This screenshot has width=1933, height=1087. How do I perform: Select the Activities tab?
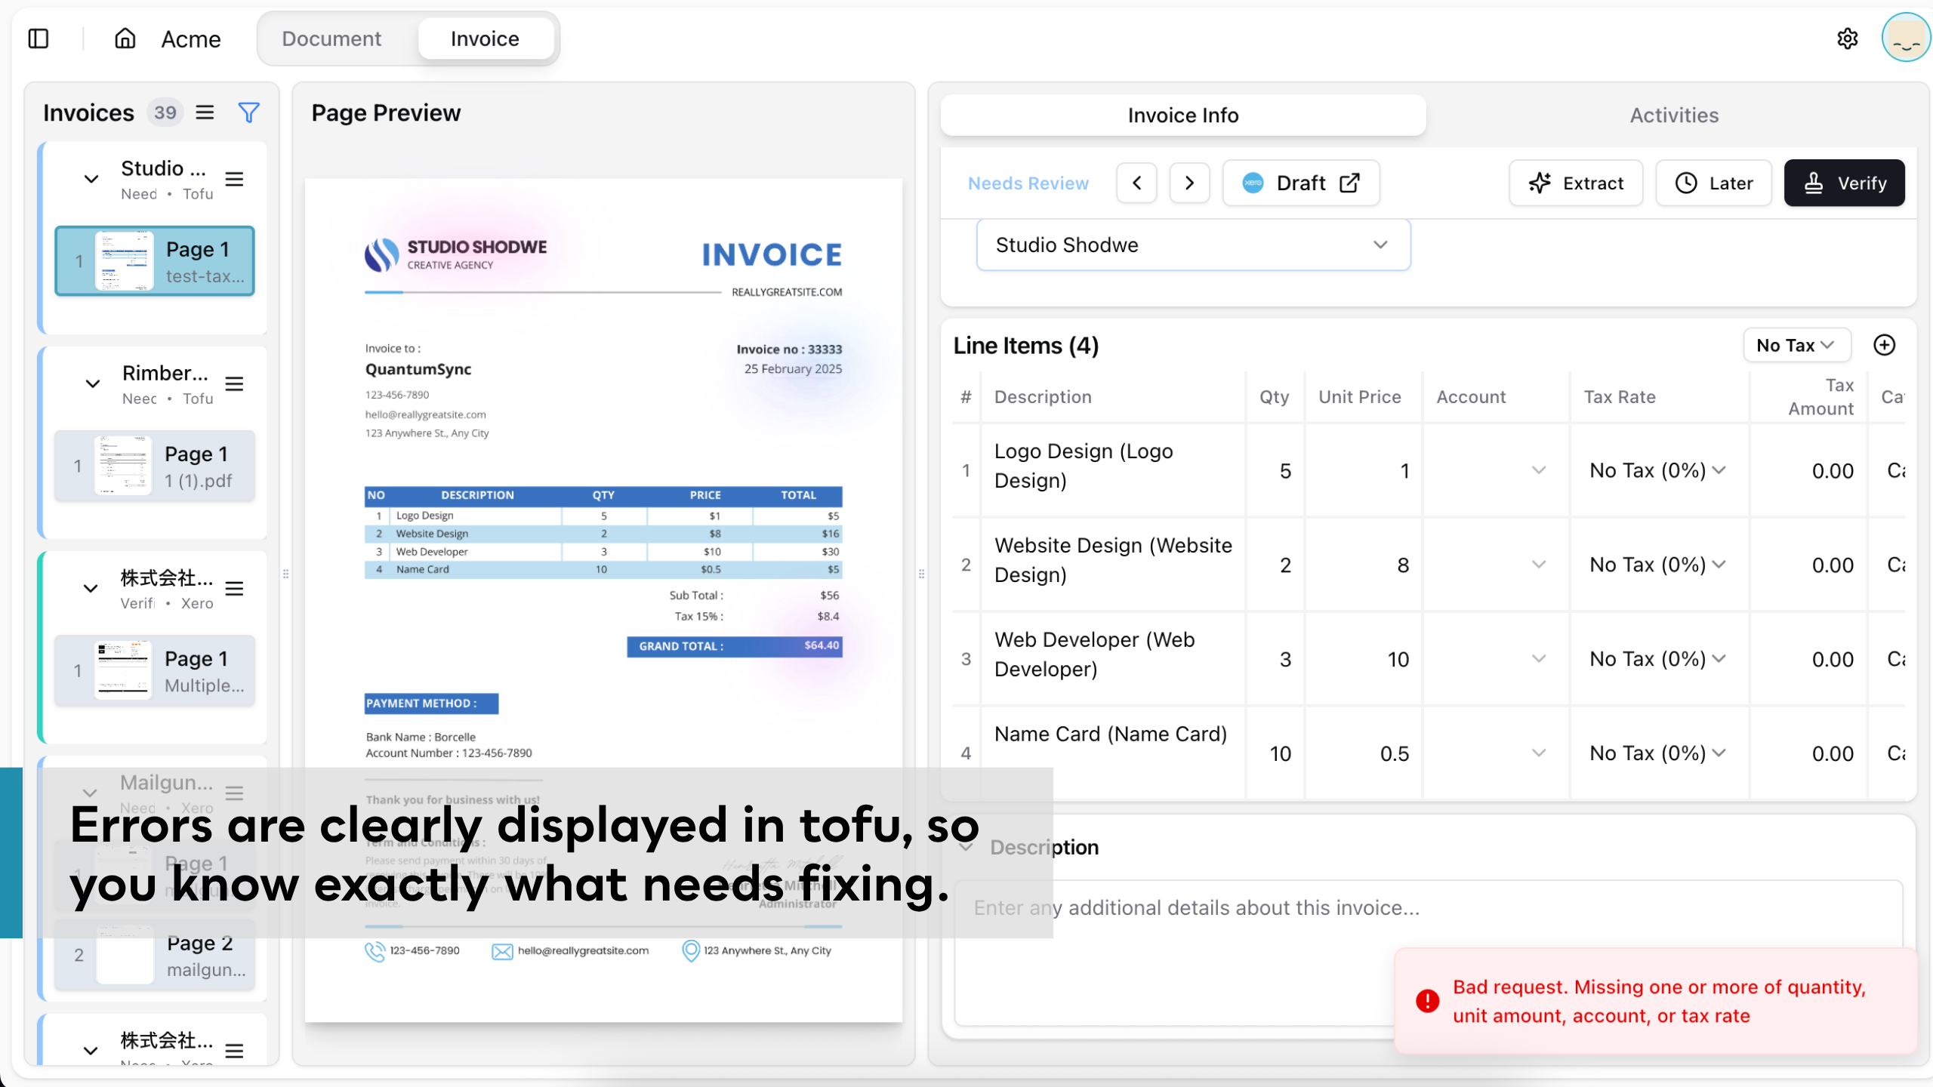(x=1673, y=115)
